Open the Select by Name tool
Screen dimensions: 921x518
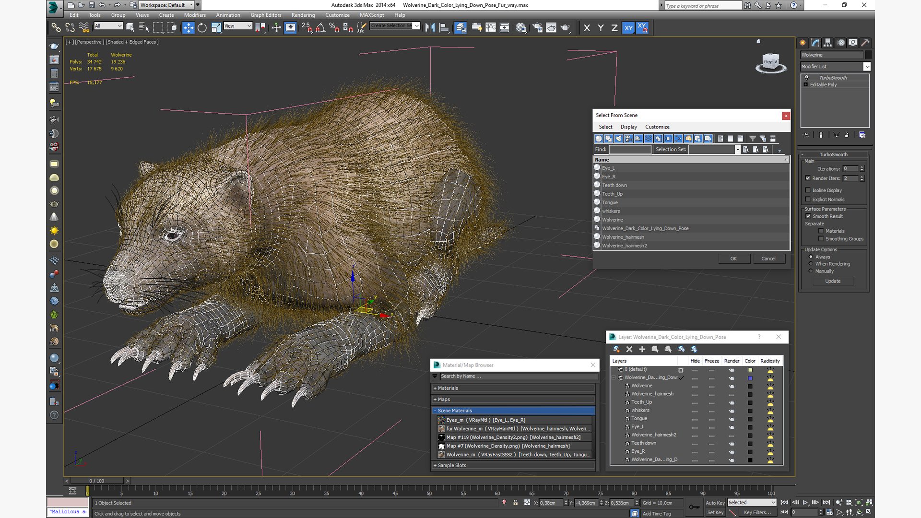144,28
